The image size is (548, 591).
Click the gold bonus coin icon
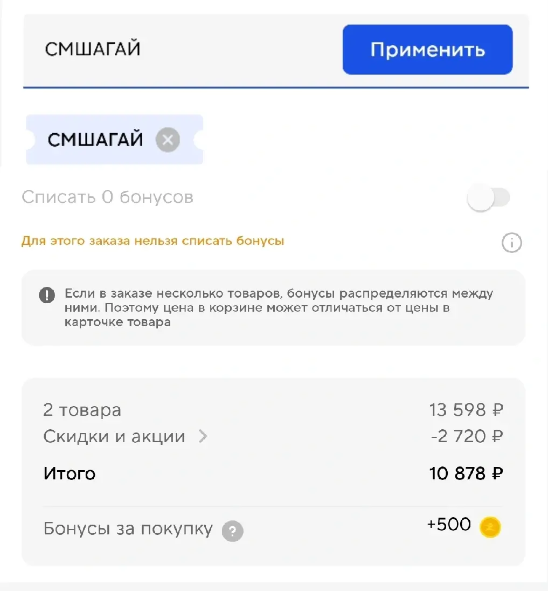pos(490,527)
